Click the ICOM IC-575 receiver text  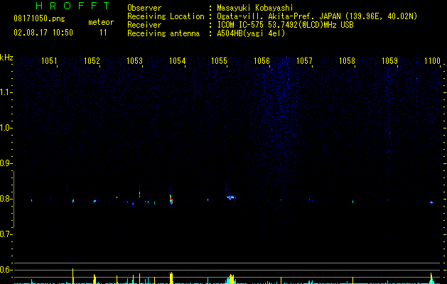285,25
